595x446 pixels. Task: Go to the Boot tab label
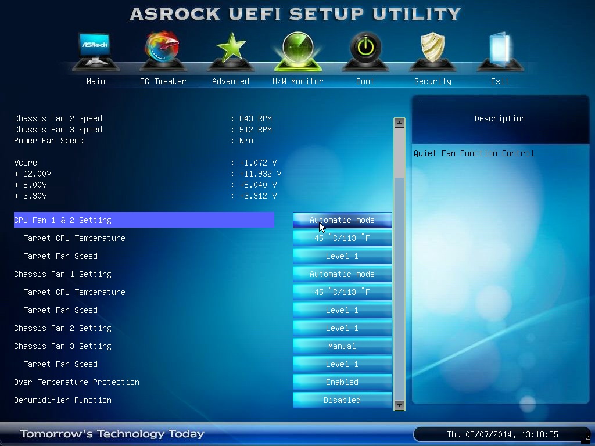point(365,81)
